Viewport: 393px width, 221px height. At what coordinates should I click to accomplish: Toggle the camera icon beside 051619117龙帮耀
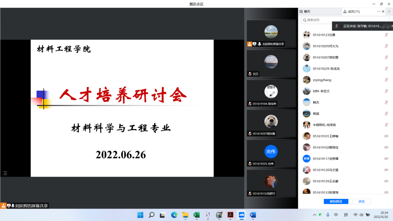(x=386, y=159)
